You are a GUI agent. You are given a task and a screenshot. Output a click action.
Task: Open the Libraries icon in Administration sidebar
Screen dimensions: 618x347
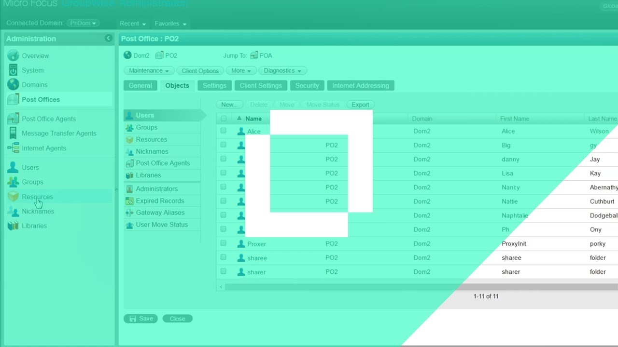[x=13, y=226]
